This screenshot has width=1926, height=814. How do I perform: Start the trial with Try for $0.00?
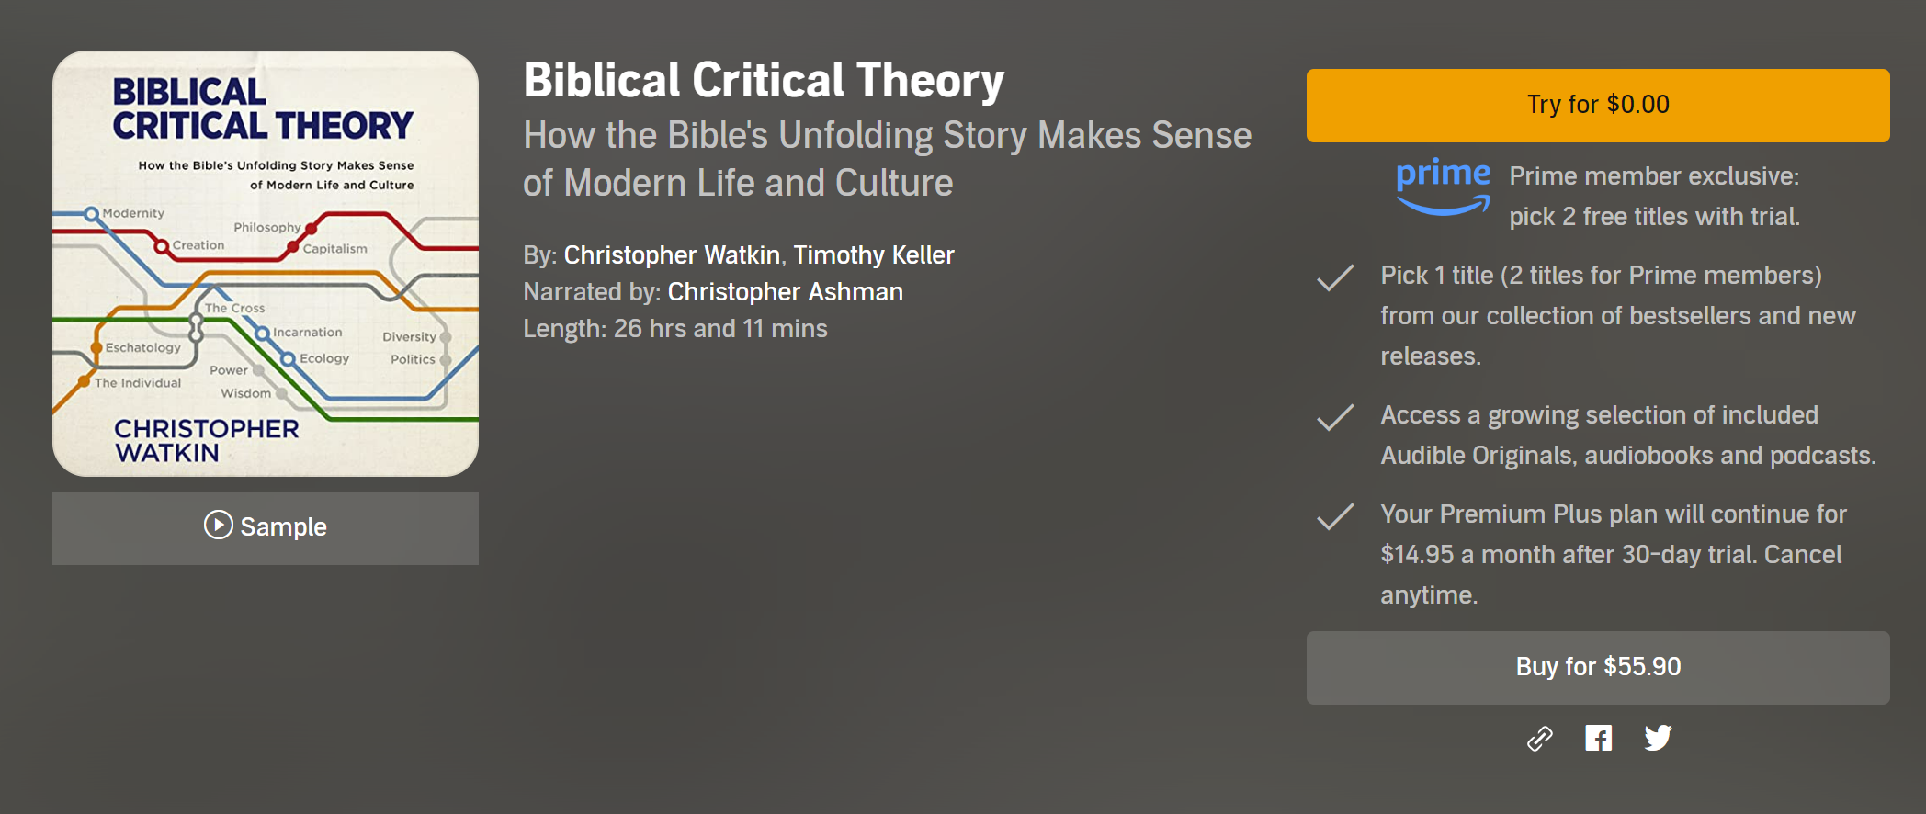[1598, 105]
